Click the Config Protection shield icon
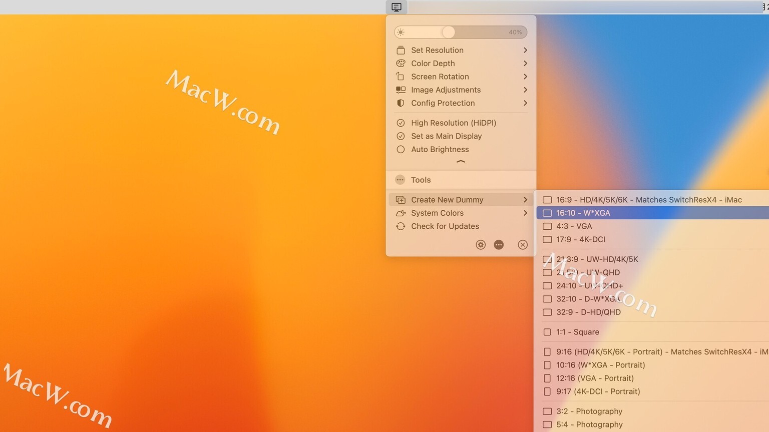The image size is (769, 432). tap(401, 103)
